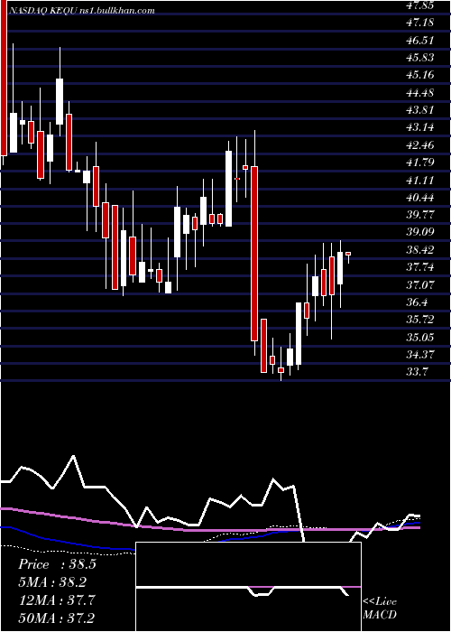Click the 38.42 price axis label
The height and width of the screenshot is (632, 451).
tap(421, 249)
